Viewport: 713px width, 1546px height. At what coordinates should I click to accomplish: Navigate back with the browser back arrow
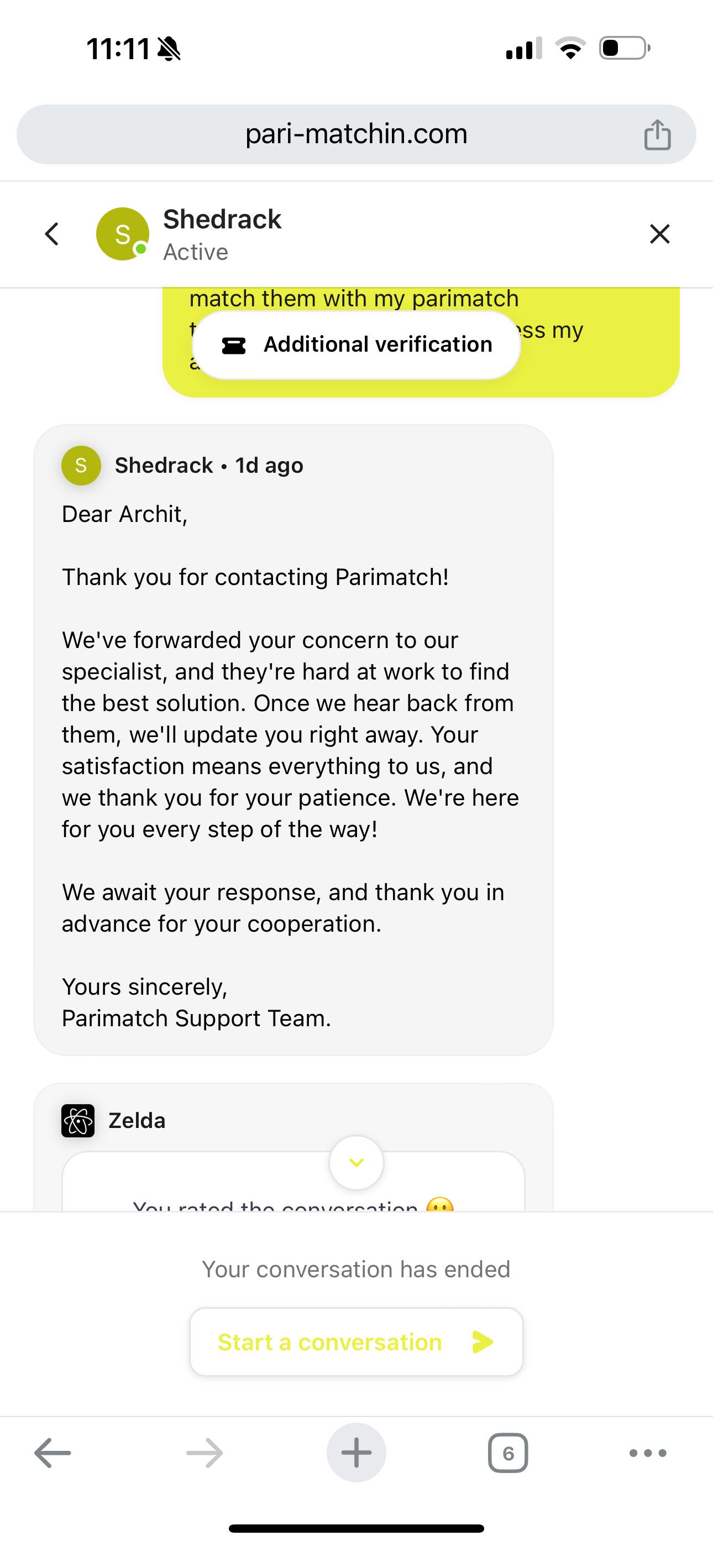point(53,1453)
